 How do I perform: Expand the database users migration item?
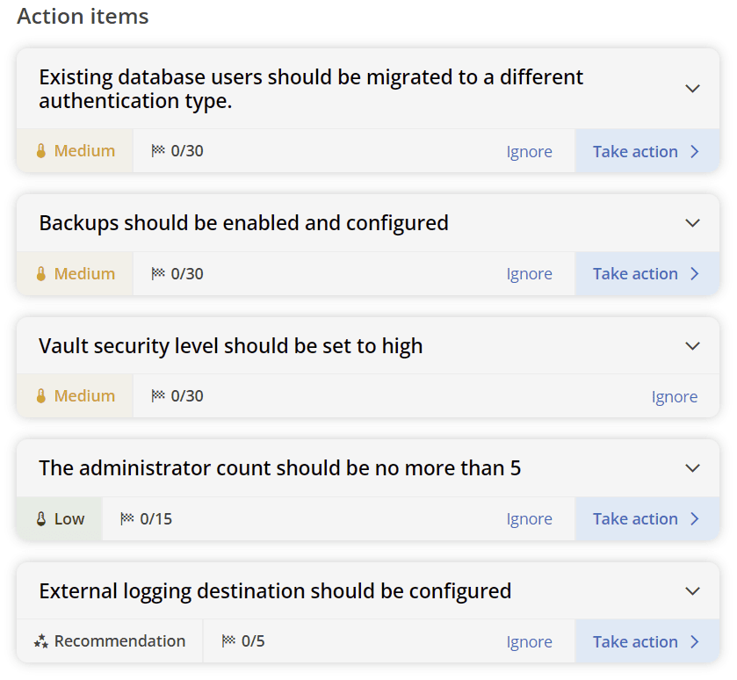692,89
